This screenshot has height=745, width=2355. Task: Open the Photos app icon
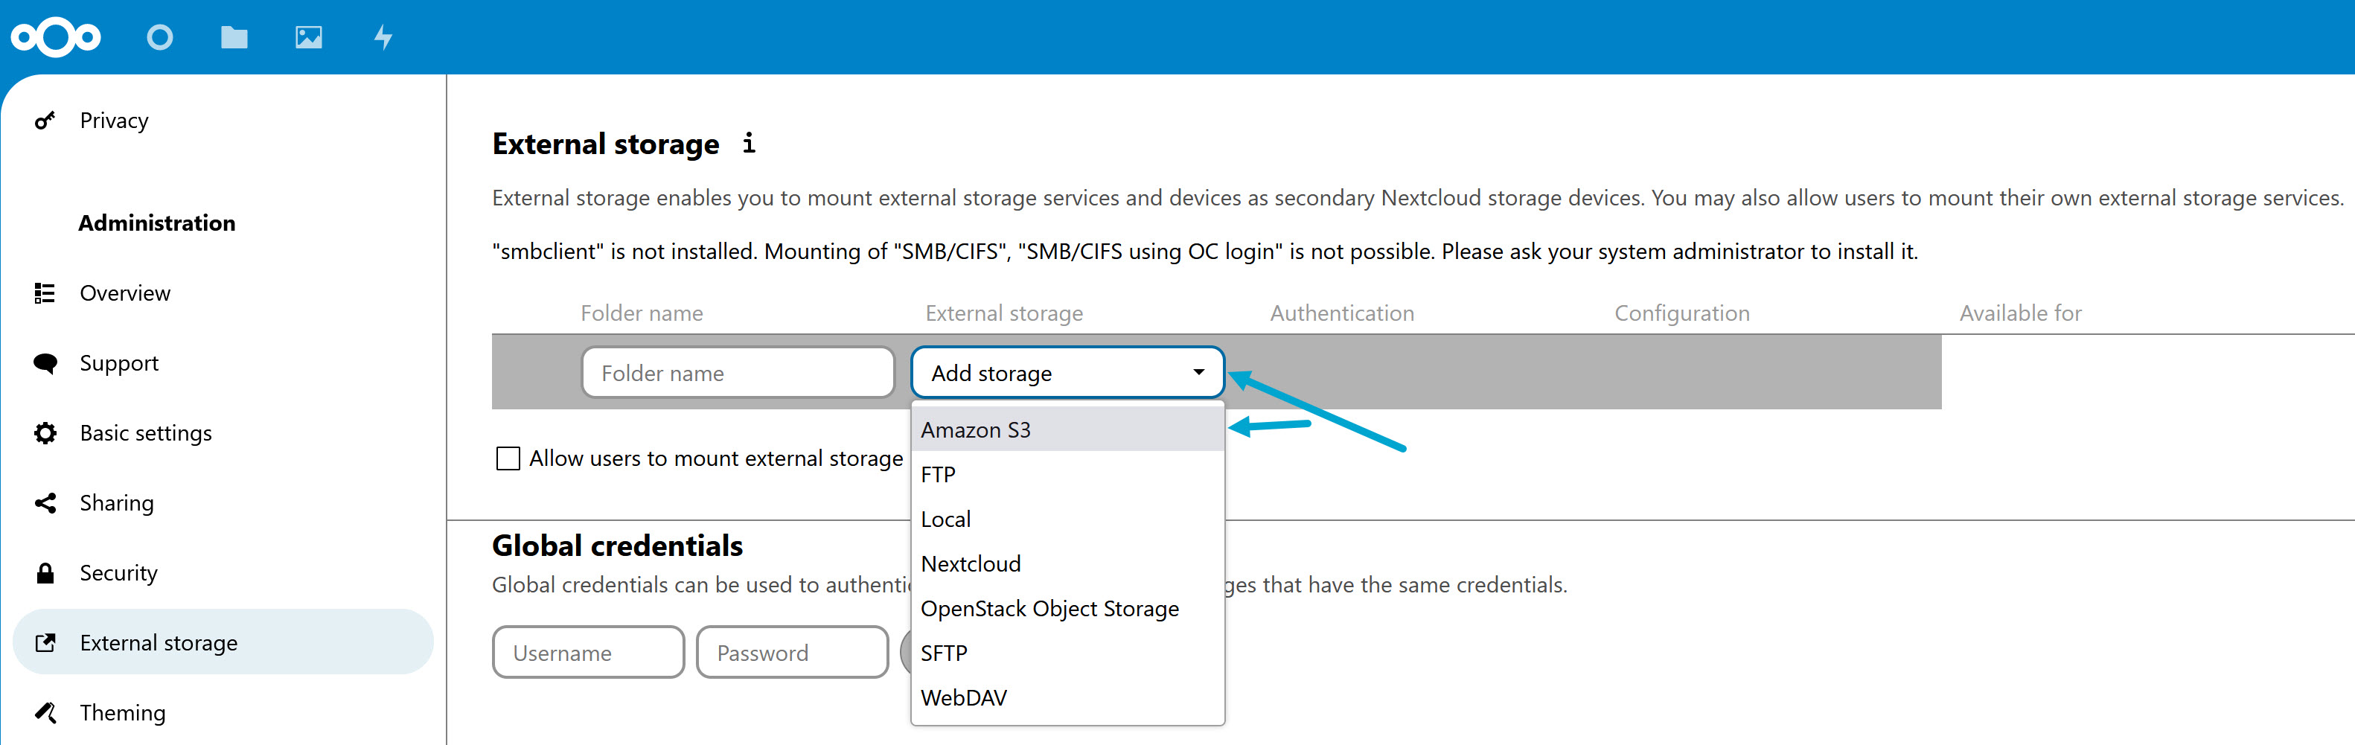pyautogui.click(x=308, y=36)
